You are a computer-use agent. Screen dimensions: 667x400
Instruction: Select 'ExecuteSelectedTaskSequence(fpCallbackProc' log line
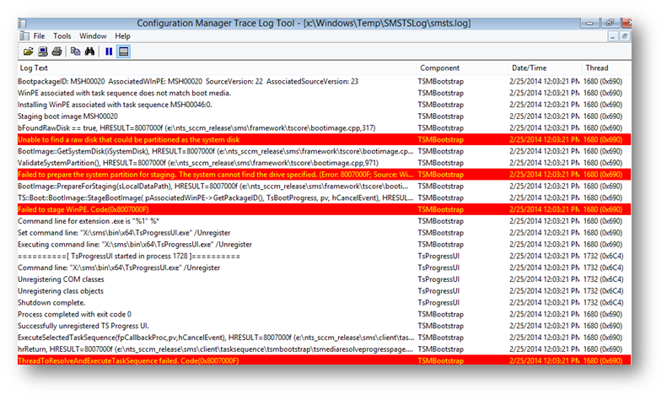(325, 338)
